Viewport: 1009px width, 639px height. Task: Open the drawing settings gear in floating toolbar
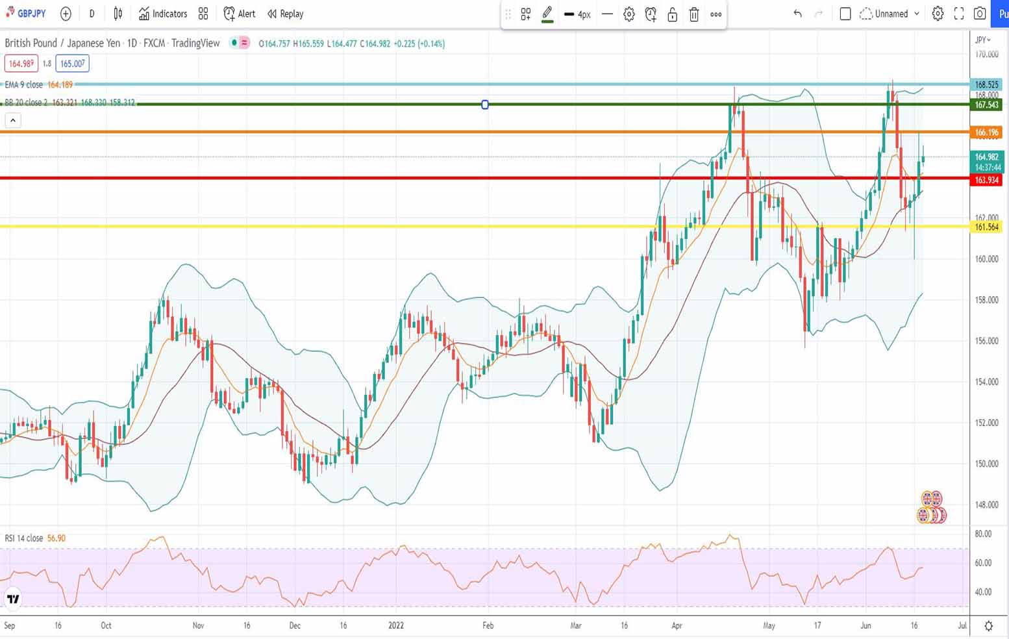[x=629, y=14]
